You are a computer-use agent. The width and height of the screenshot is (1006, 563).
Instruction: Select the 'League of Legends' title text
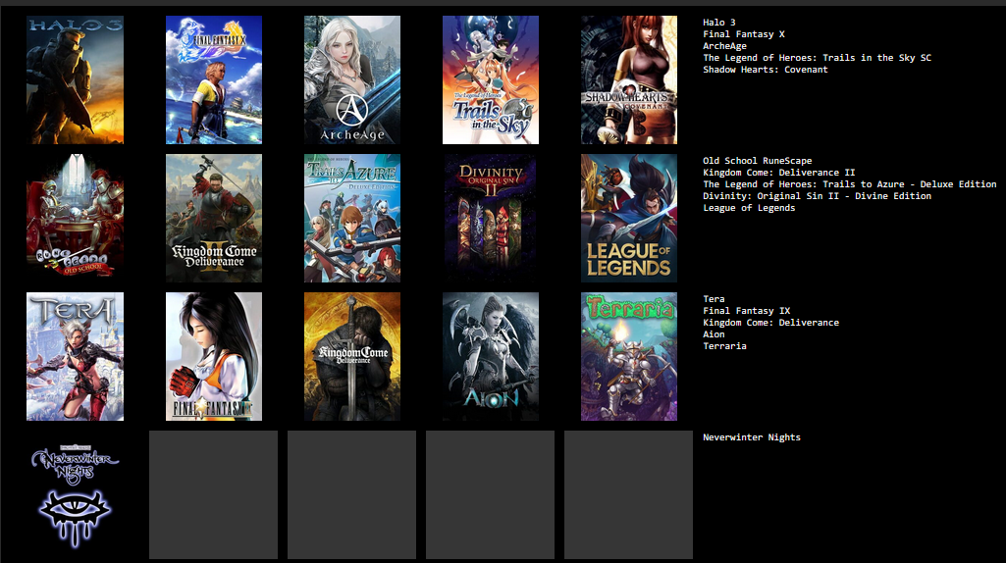tap(749, 208)
